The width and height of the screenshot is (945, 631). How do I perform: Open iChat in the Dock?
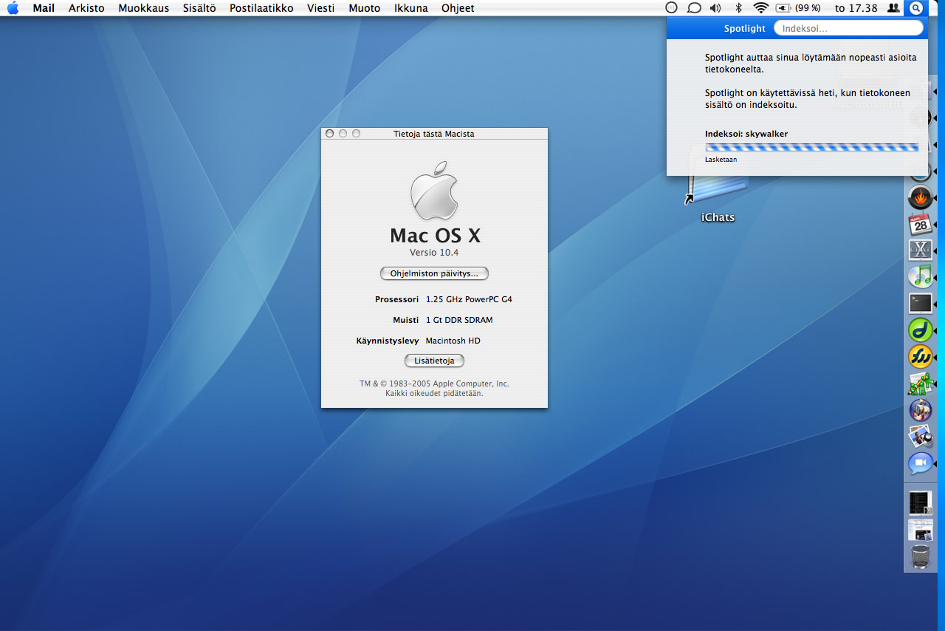click(x=920, y=463)
